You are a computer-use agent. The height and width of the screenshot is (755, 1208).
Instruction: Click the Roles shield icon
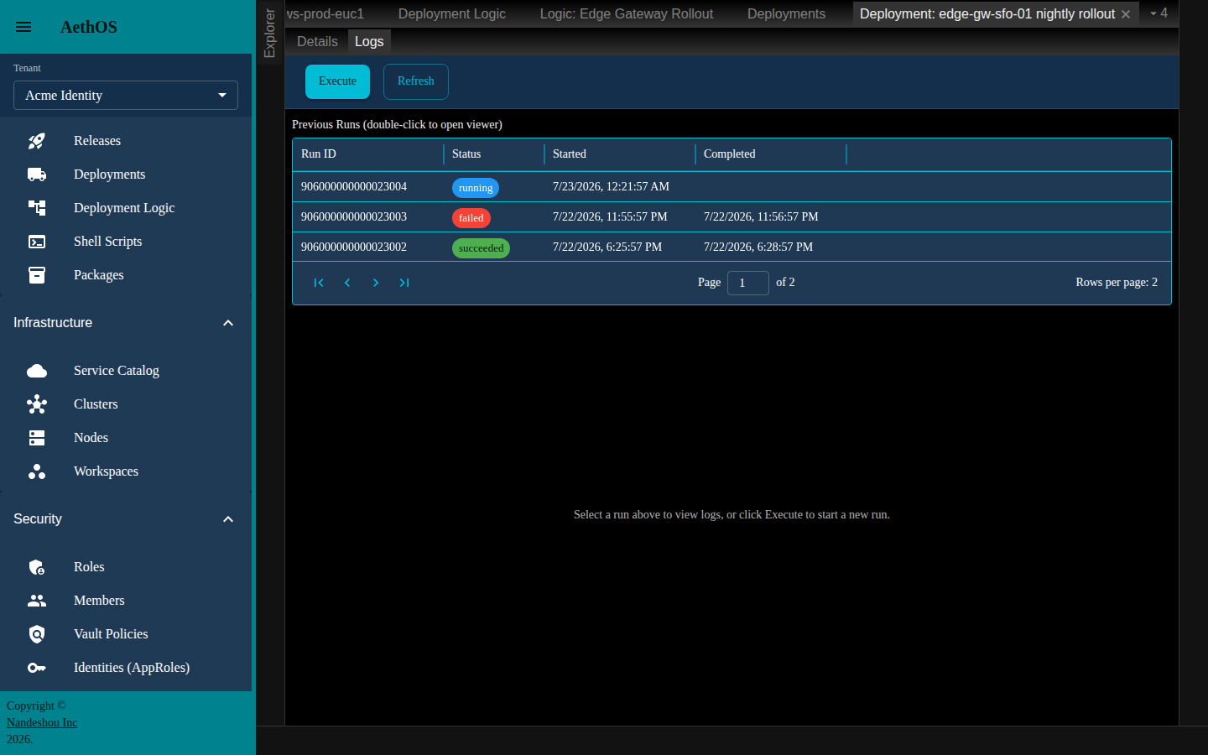pos(37,567)
